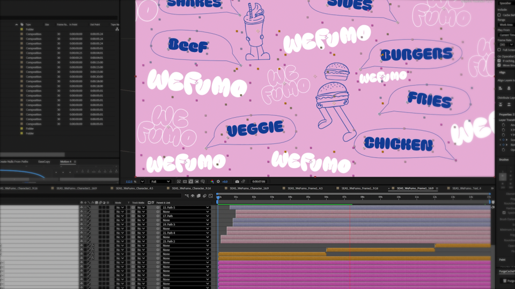This screenshot has height=289, width=515.
Task: Click the current time indicator on the timeline ruler
Action: [x=219, y=197]
